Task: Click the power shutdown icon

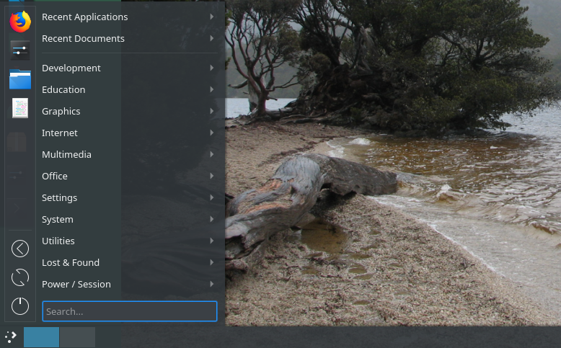Action: coord(20,305)
